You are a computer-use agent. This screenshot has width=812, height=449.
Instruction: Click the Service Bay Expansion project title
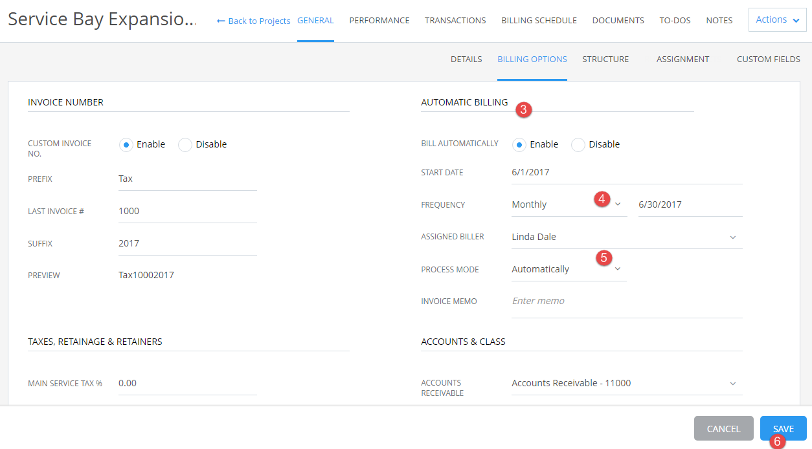point(102,19)
